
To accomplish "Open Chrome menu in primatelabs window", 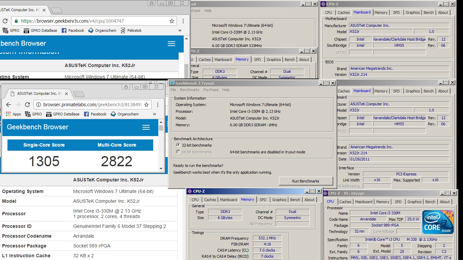I will point(158,105).
